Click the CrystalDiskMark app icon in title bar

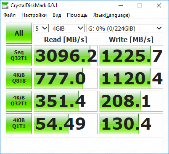[x=5, y=5]
